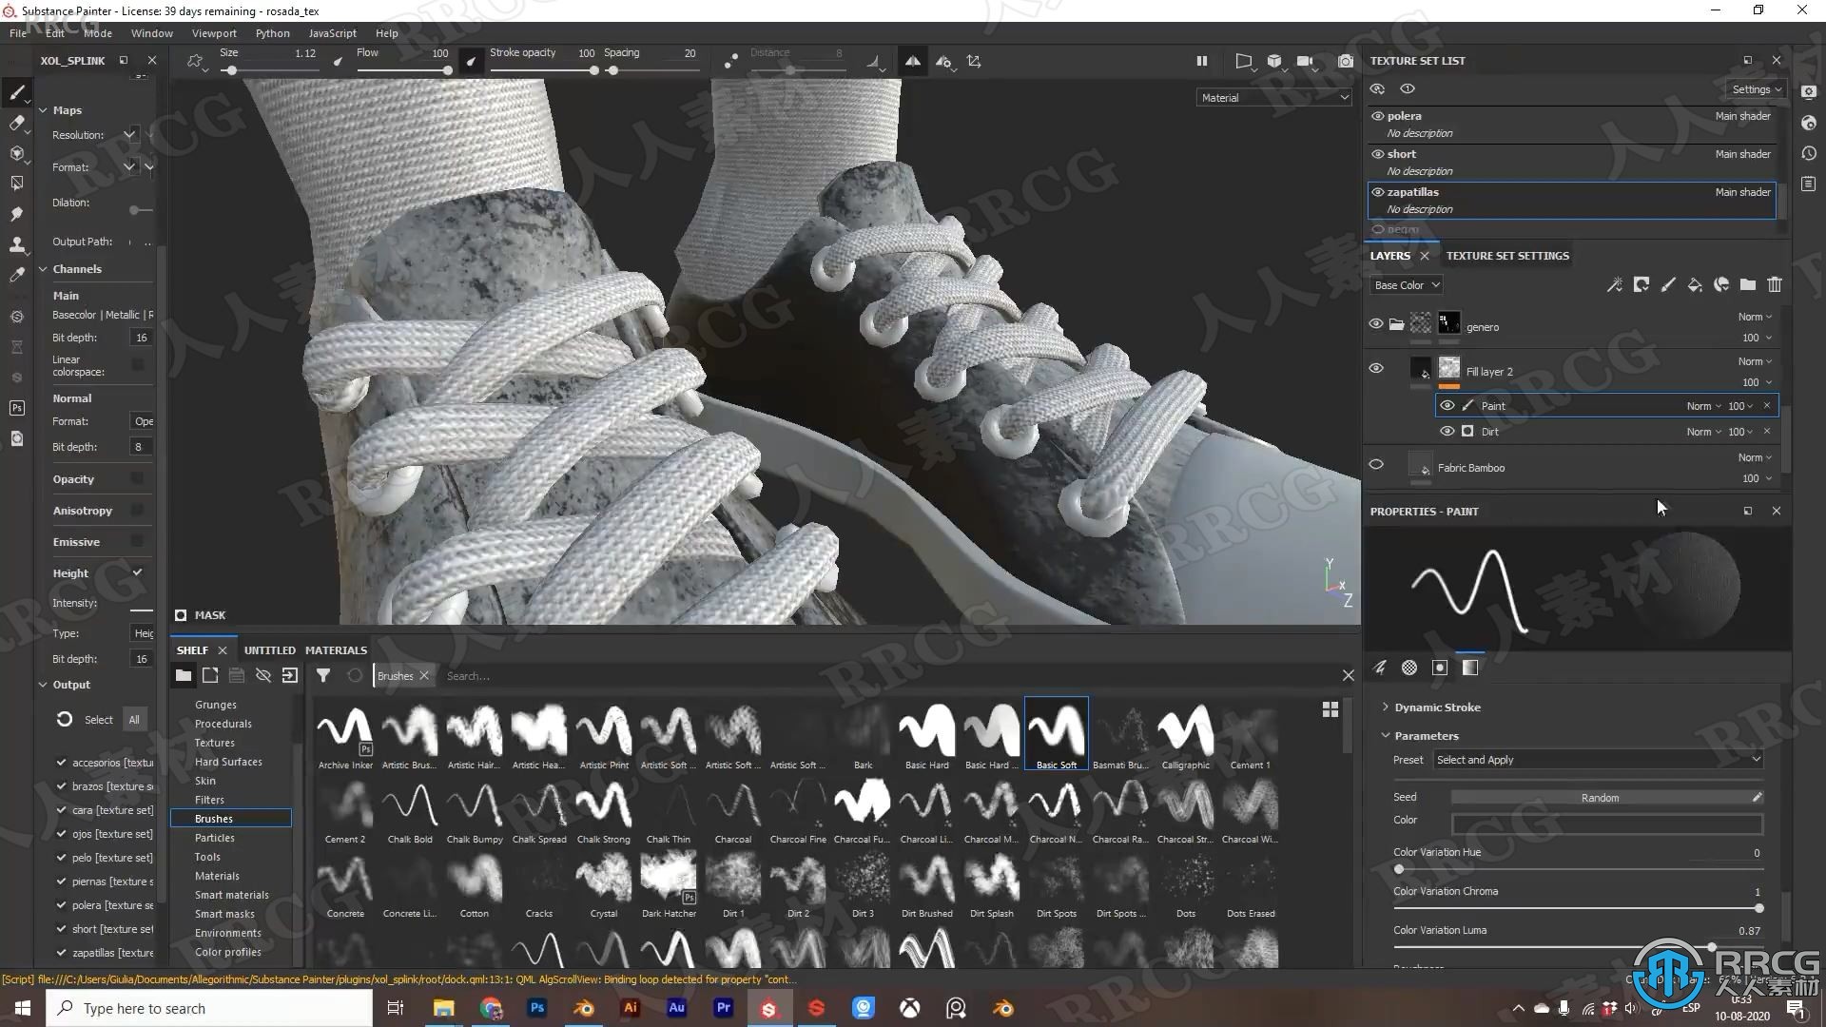Open the Base Color channel dropdown

[x=1407, y=285]
